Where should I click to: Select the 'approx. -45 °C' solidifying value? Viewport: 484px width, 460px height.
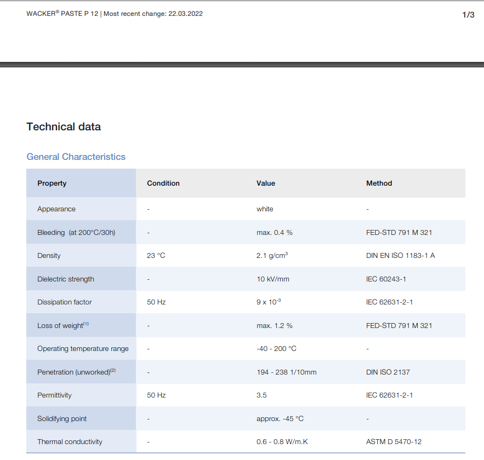point(280,419)
